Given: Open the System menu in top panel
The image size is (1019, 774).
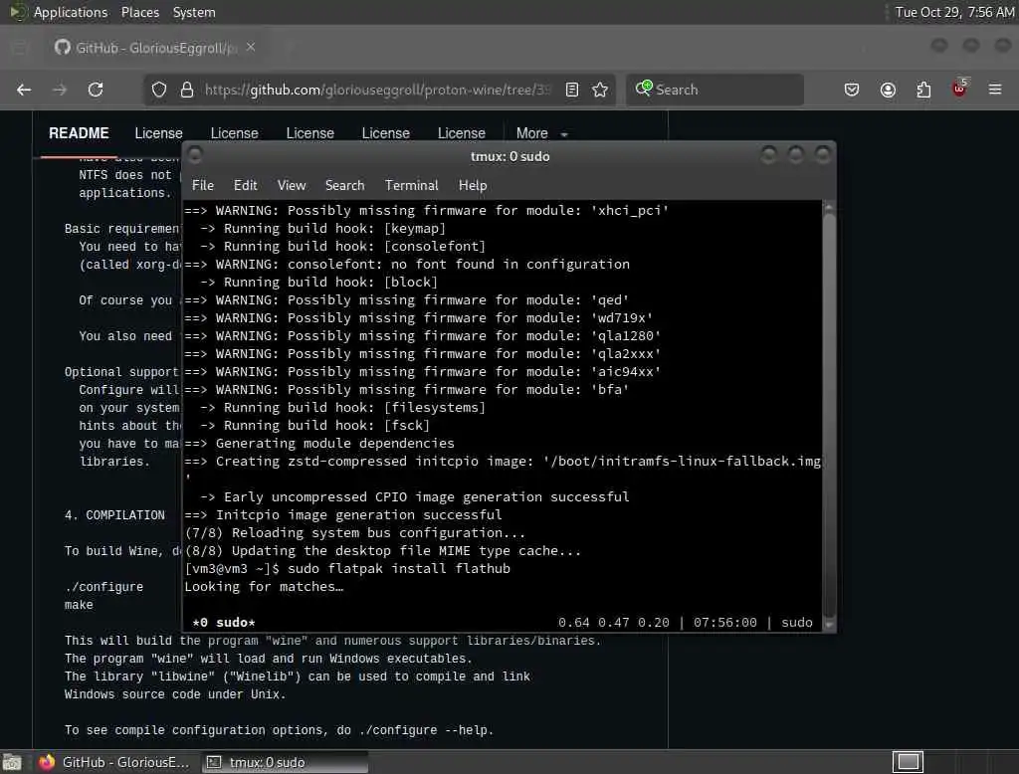Looking at the screenshot, I should pos(194,12).
